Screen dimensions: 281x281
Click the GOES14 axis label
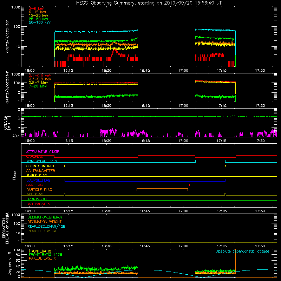(x=6, y=123)
